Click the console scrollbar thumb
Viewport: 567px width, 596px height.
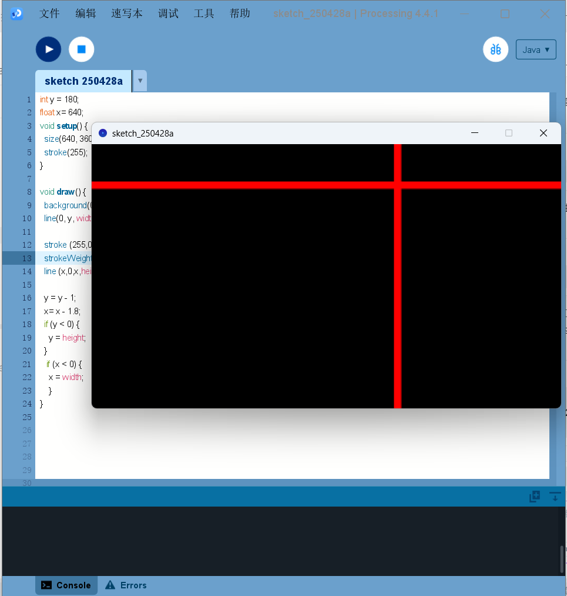[x=562, y=559]
